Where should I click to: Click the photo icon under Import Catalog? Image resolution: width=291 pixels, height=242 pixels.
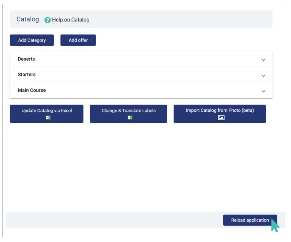(221, 118)
